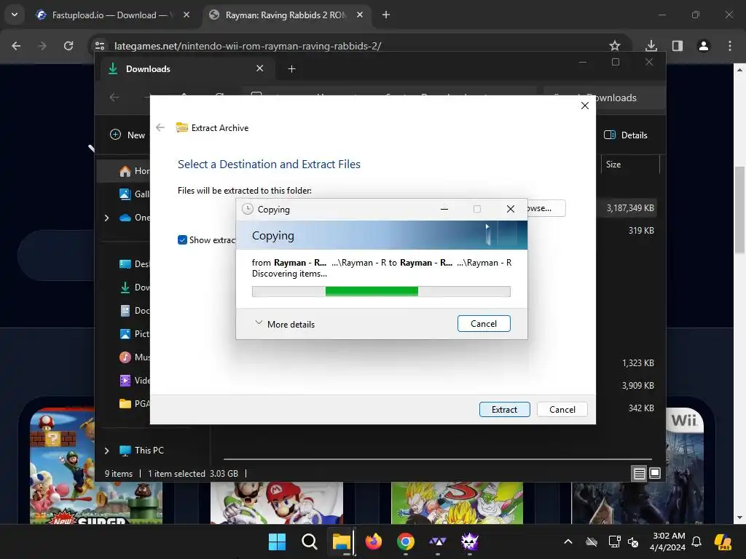The width and height of the screenshot is (746, 559).
Task: Expand the OneDrive tree node
Action: click(106, 218)
